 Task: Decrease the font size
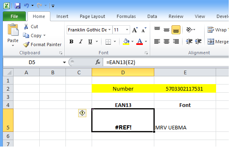pos(144,30)
